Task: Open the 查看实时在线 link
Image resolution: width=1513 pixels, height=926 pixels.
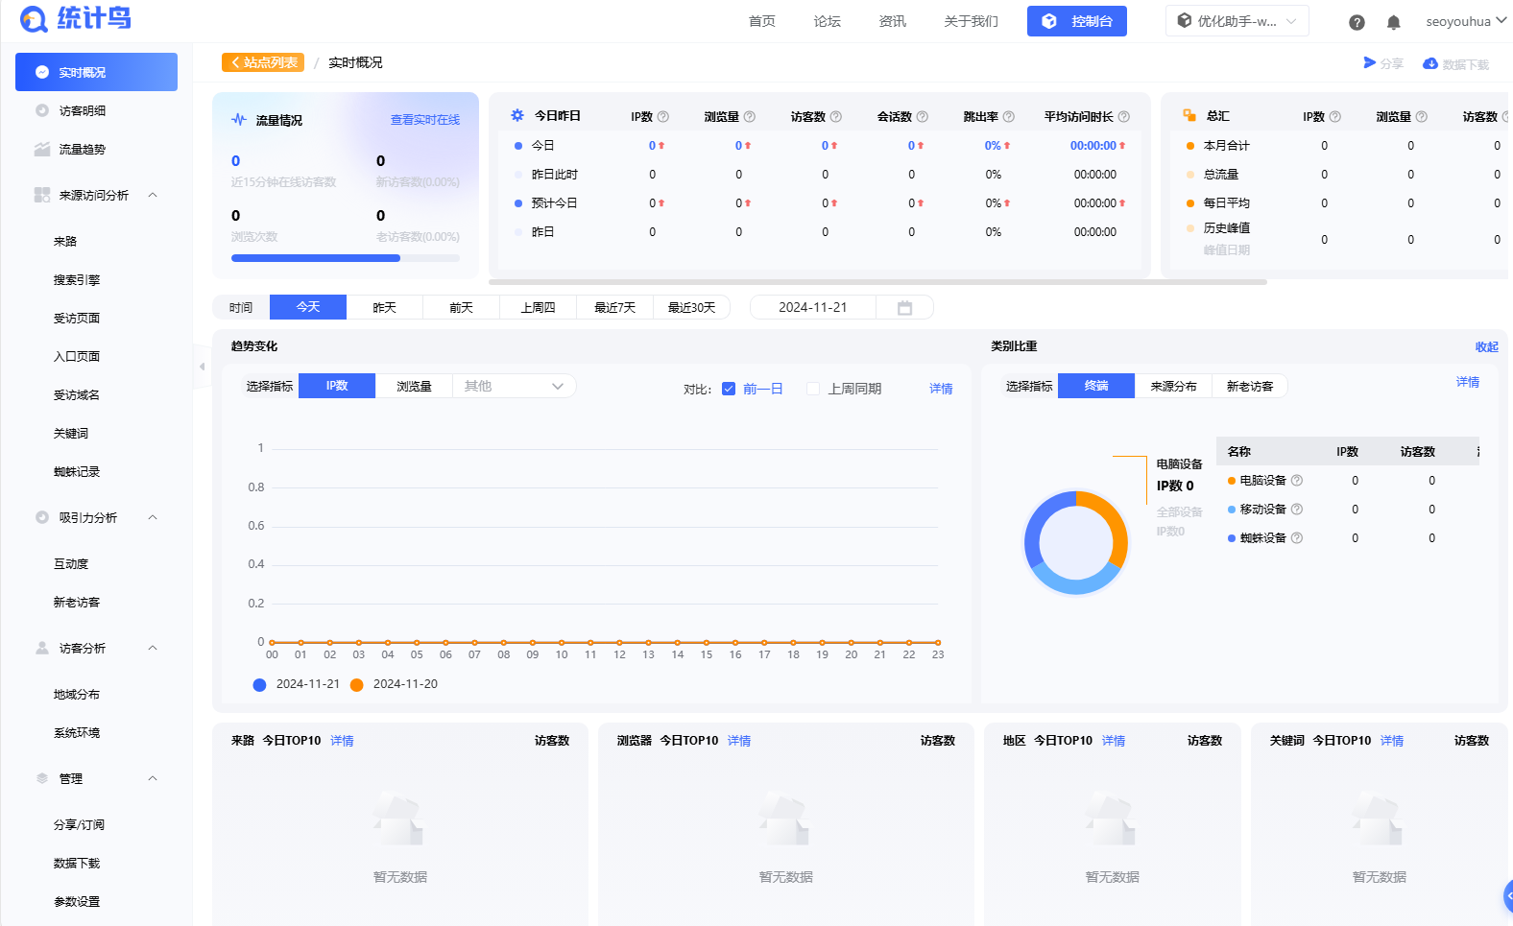Action: coord(424,120)
